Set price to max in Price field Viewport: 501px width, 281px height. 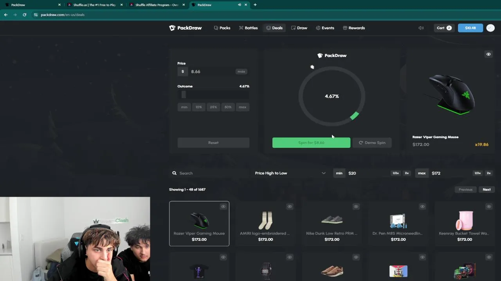(241, 71)
